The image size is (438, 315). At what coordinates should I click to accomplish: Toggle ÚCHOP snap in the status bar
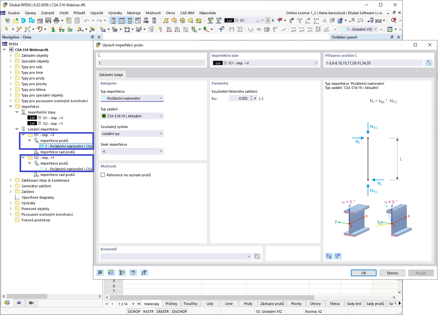(x=134, y=312)
